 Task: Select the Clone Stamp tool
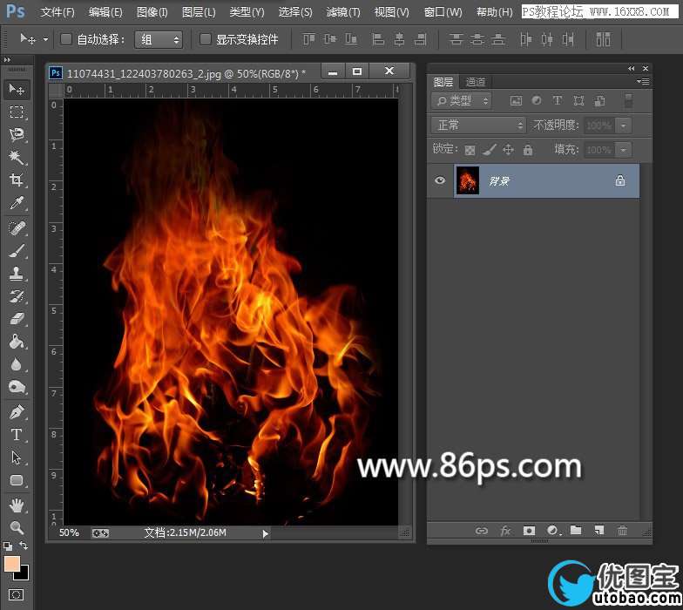tap(17, 274)
